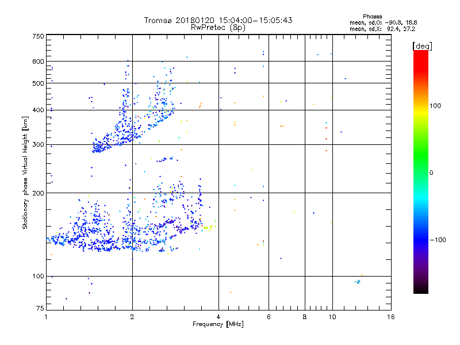Select the 'Phases' heading text
This screenshot has width=460, height=345.
coord(372,17)
